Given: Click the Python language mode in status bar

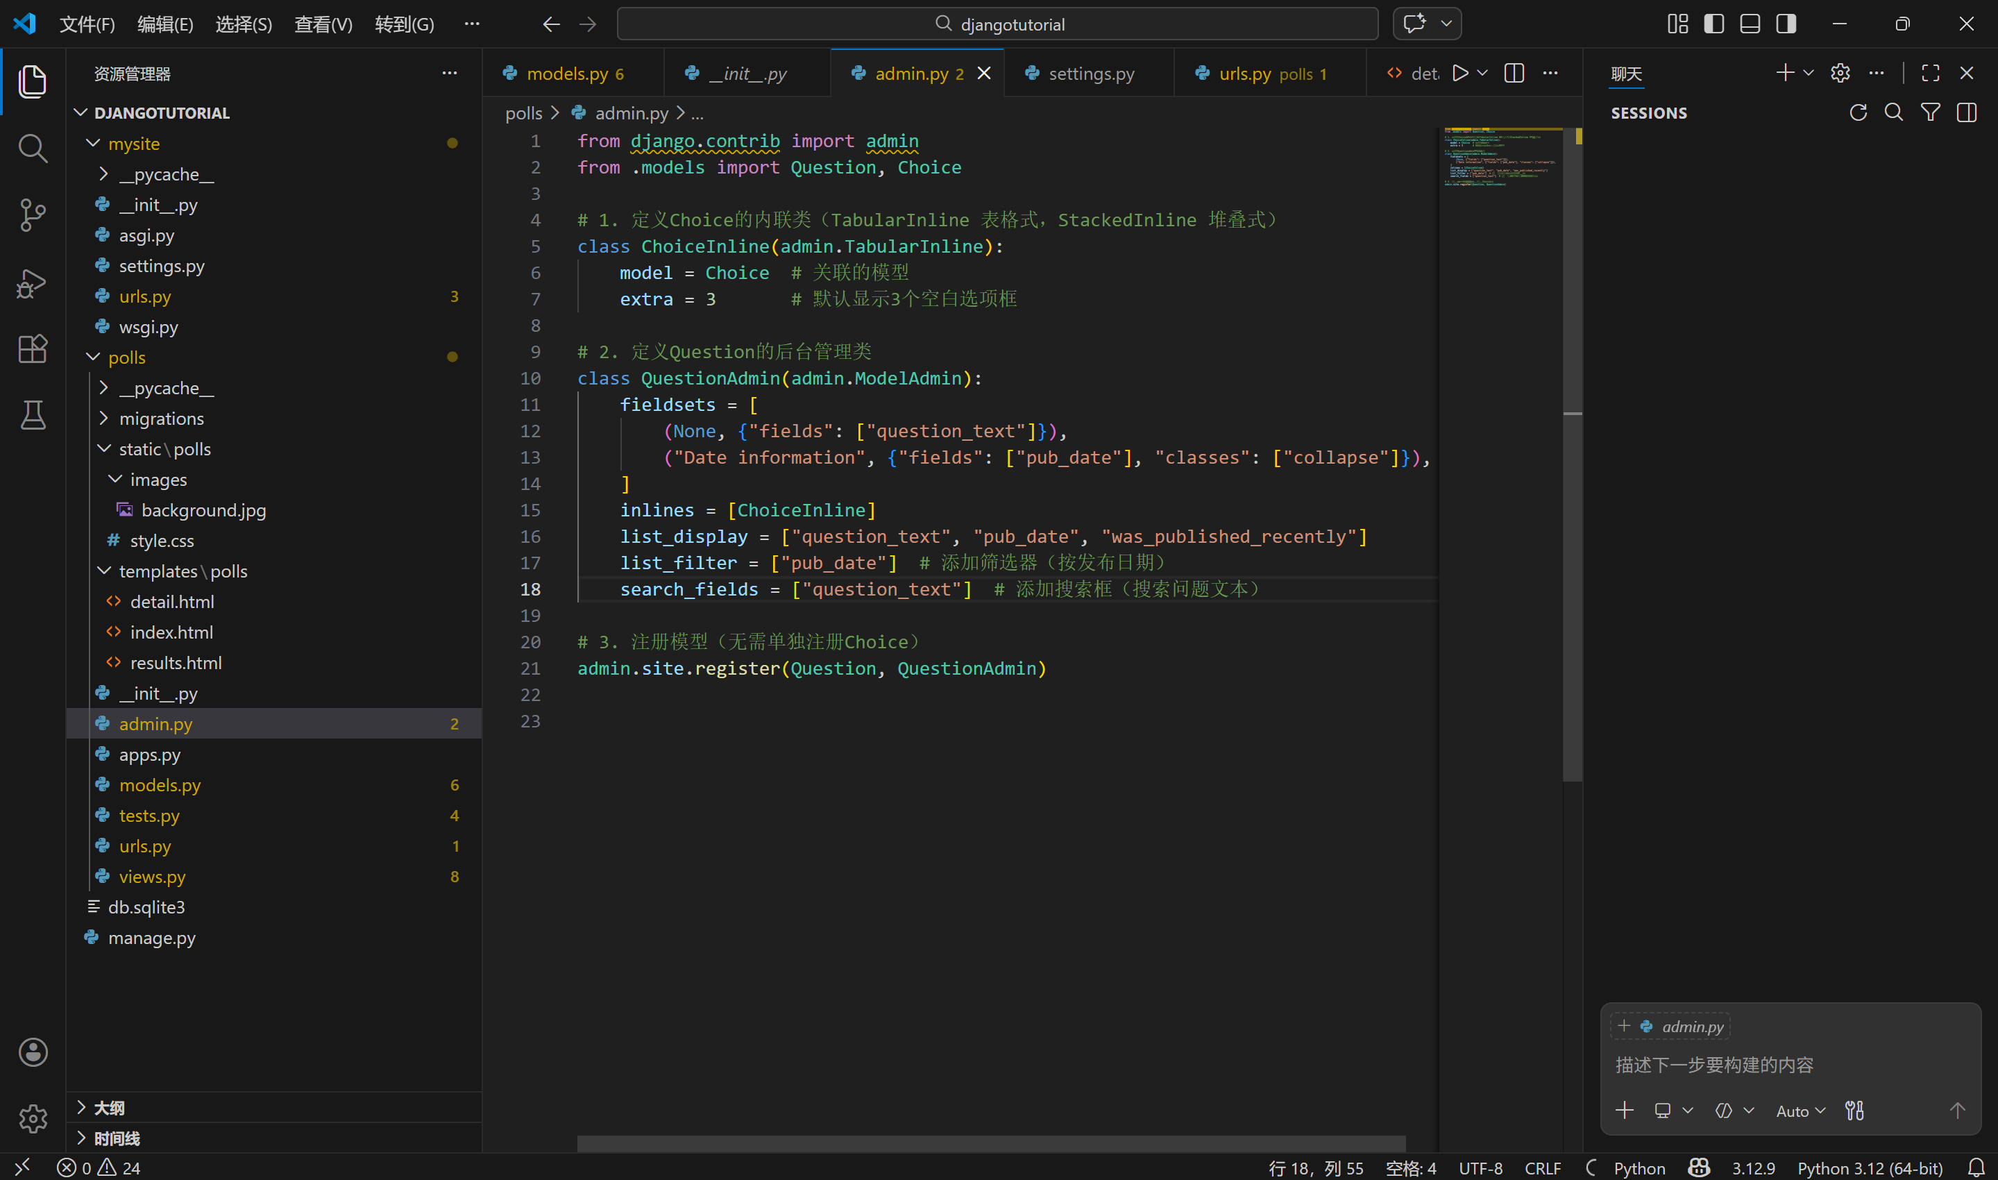Looking at the screenshot, I should pos(1639,1168).
